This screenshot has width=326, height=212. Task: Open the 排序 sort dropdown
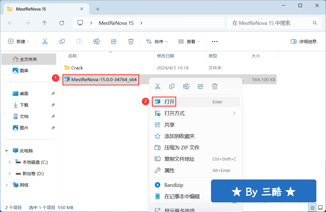(157, 42)
